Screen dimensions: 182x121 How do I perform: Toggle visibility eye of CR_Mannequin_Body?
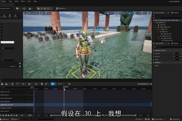[x=156, y=20]
